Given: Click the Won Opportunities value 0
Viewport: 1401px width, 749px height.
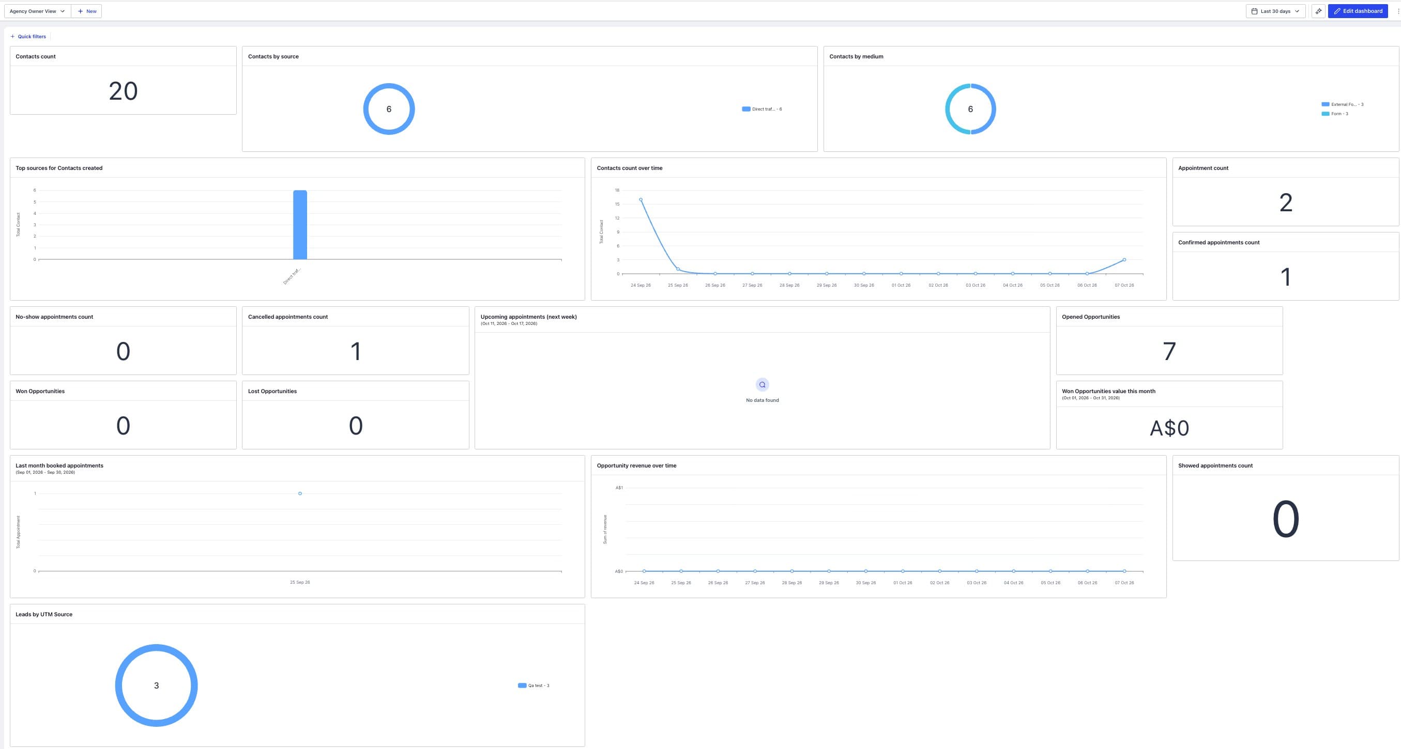Looking at the screenshot, I should [x=123, y=426].
